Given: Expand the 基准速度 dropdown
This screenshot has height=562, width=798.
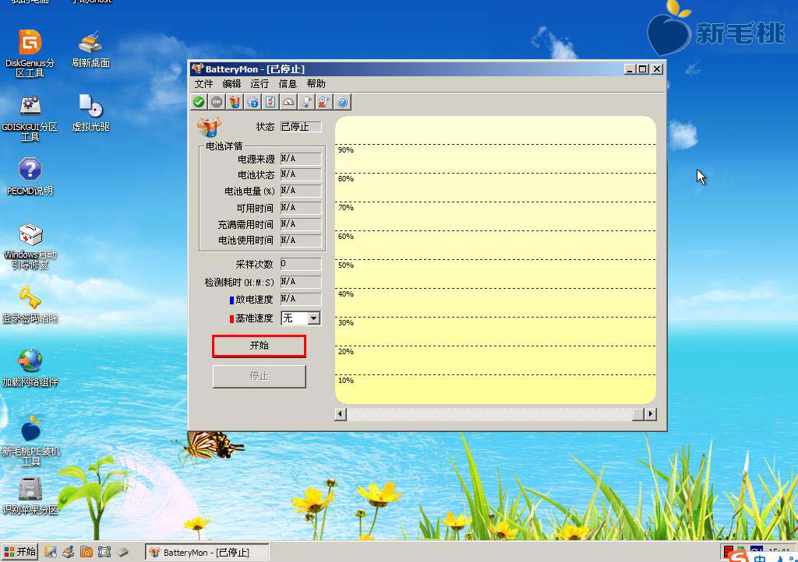Looking at the screenshot, I should point(313,318).
